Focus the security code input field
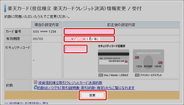184x105 pixels. (x=75, y=49)
